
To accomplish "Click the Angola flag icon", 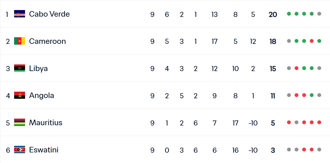I will [19, 95].
